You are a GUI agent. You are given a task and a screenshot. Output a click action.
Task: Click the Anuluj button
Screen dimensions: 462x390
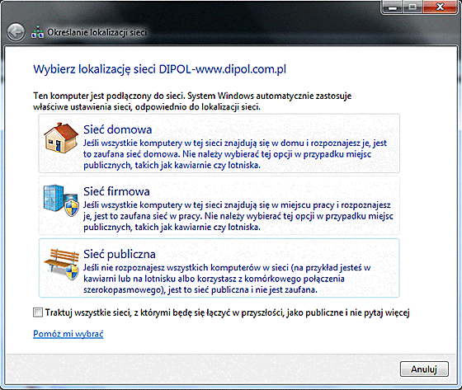coord(424,369)
